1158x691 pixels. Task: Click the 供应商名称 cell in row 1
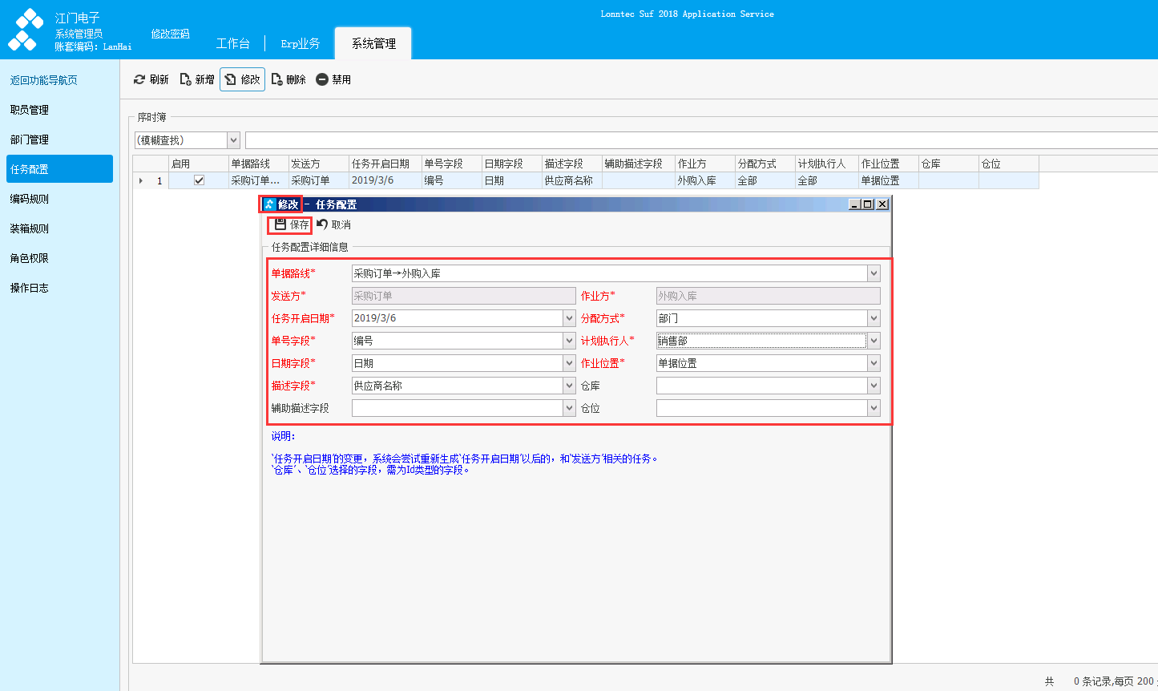(572, 180)
